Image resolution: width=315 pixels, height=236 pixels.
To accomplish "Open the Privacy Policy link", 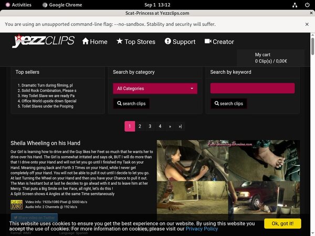I will click(202, 229).
